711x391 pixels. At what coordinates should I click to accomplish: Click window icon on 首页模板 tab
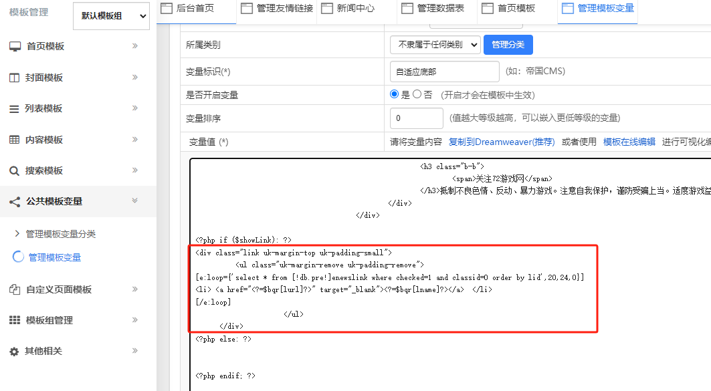488,8
